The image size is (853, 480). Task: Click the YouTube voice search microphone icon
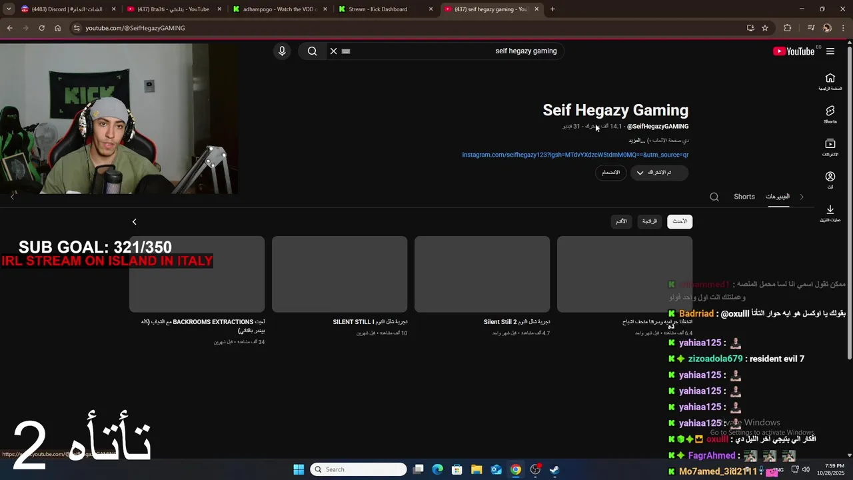coord(282,51)
